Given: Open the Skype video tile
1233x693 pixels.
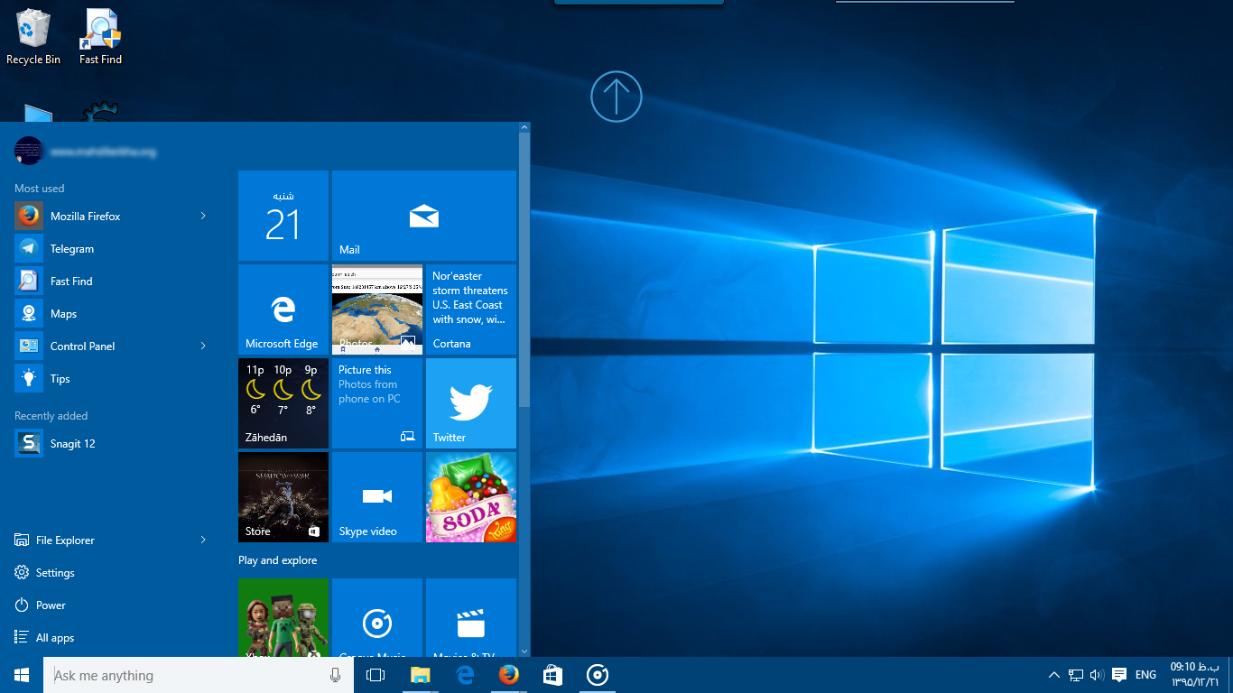Looking at the screenshot, I should pos(377,497).
